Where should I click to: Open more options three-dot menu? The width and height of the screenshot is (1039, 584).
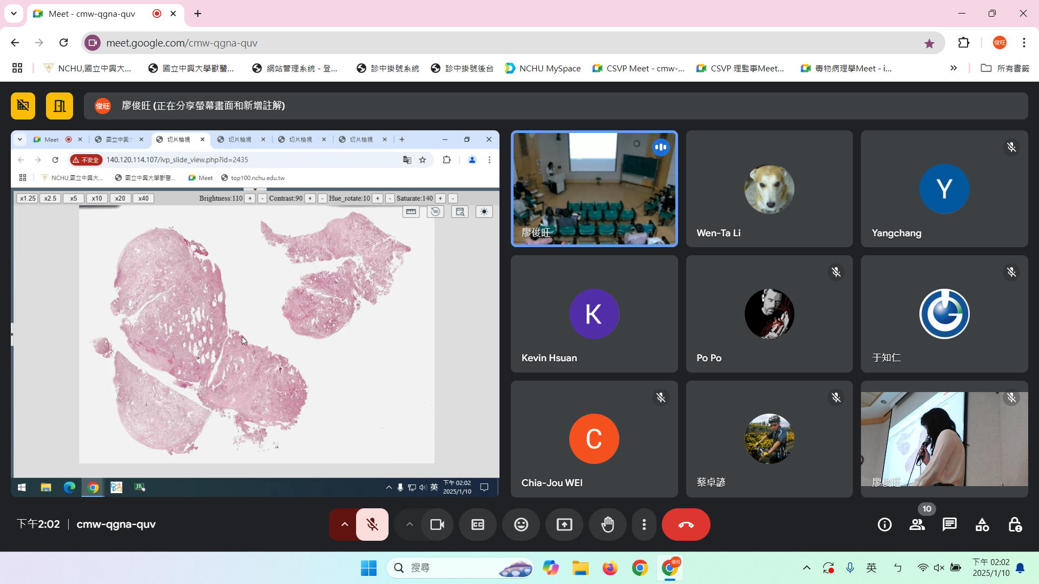pyautogui.click(x=643, y=525)
